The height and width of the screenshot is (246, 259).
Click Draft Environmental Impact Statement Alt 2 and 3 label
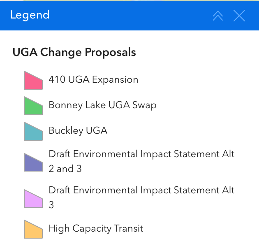141,154
